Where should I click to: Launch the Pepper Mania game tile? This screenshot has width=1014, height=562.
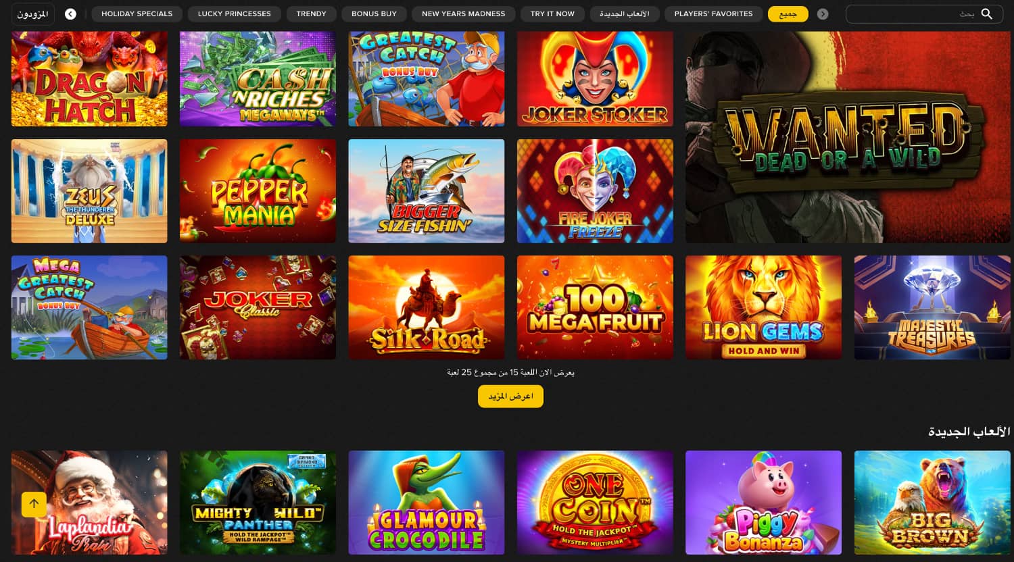pyautogui.click(x=258, y=191)
